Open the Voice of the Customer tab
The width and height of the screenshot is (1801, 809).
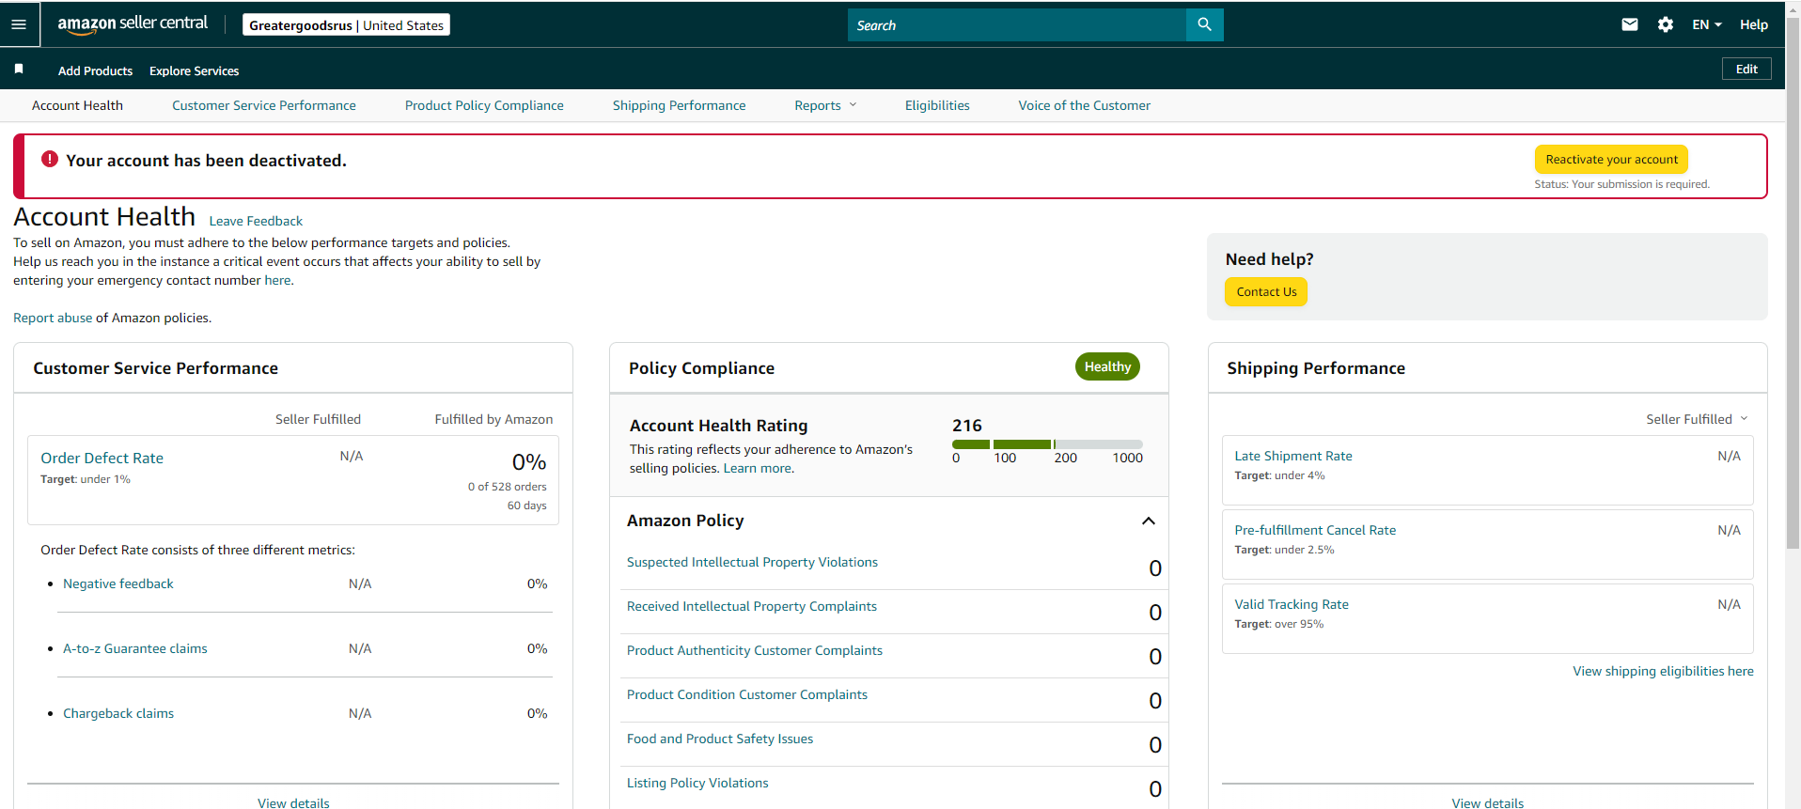(1084, 105)
